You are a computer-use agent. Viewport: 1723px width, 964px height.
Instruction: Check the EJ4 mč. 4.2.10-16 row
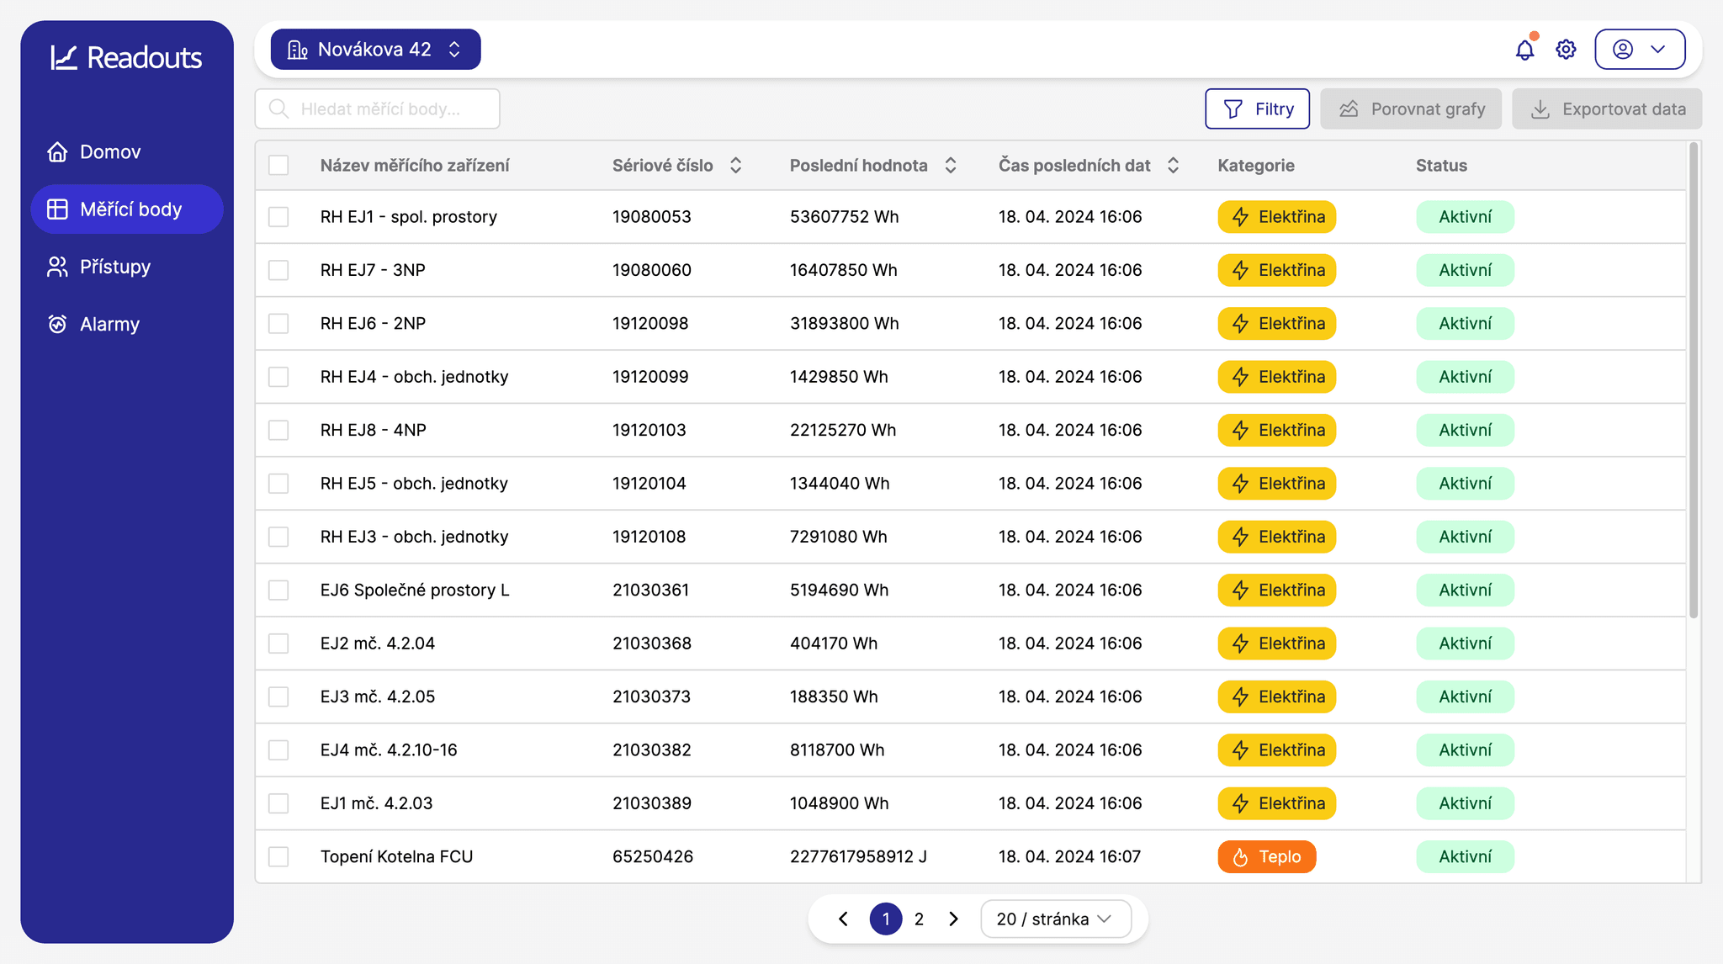pyautogui.click(x=278, y=750)
